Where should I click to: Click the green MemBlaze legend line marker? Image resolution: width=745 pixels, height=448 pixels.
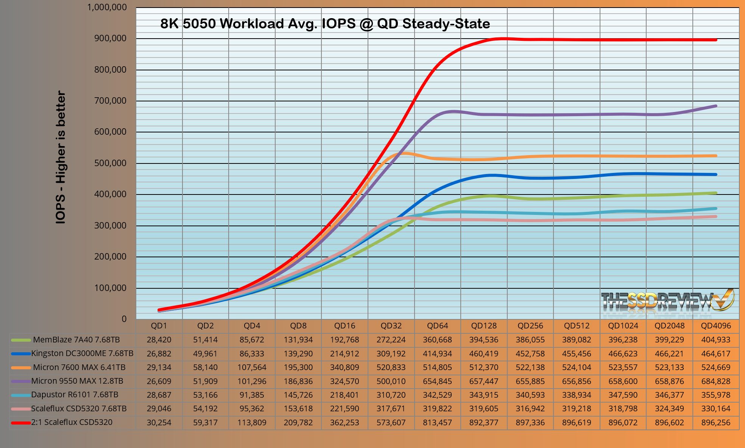coord(20,340)
